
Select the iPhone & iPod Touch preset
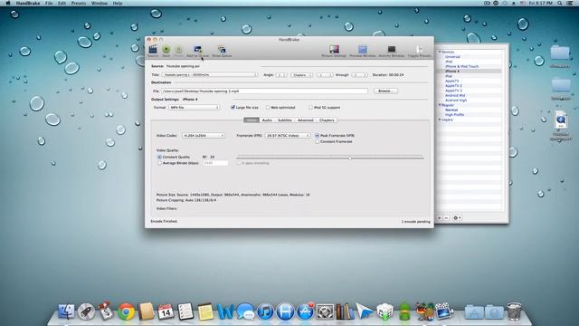(461, 66)
